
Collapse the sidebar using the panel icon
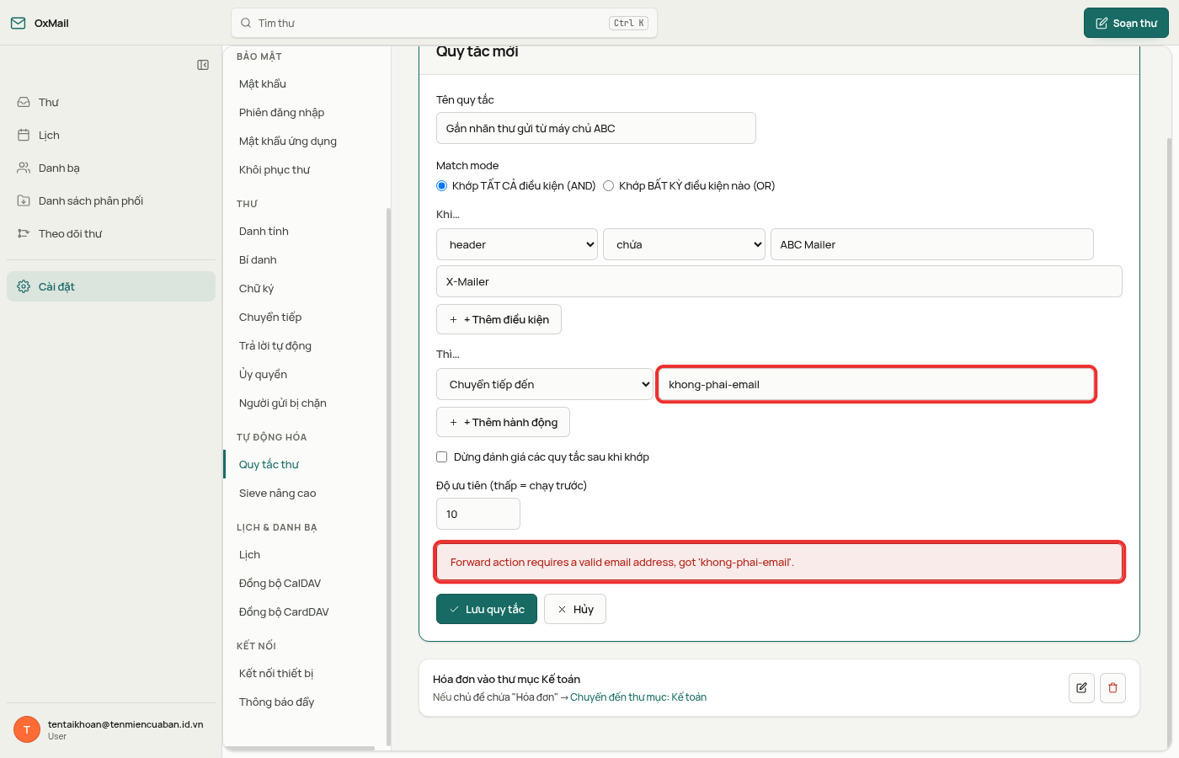point(203,65)
